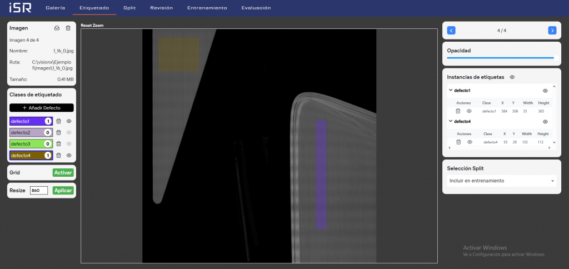The width and height of the screenshot is (569, 269).
Task: Click the trash icon in the Imagen panel
Action: (x=68, y=28)
